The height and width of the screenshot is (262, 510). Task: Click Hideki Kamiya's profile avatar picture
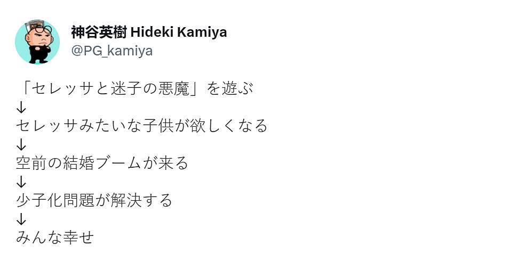[x=37, y=42]
